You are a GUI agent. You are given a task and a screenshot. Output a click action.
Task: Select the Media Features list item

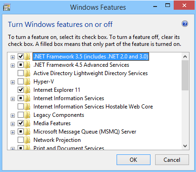[x=52, y=123]
